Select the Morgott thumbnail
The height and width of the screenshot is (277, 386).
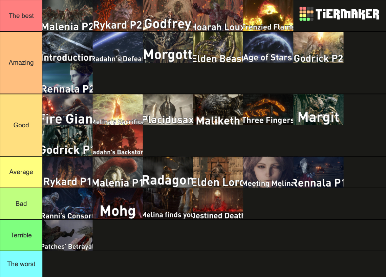(168, 47)
